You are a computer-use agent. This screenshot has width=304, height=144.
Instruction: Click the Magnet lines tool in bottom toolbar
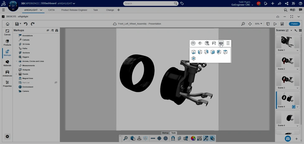tap(173, 138)
